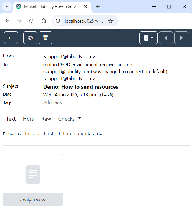The image size is (192, 210).
Task: Reload the browser page
Action: pyautogui.click(x=31, y=21)
